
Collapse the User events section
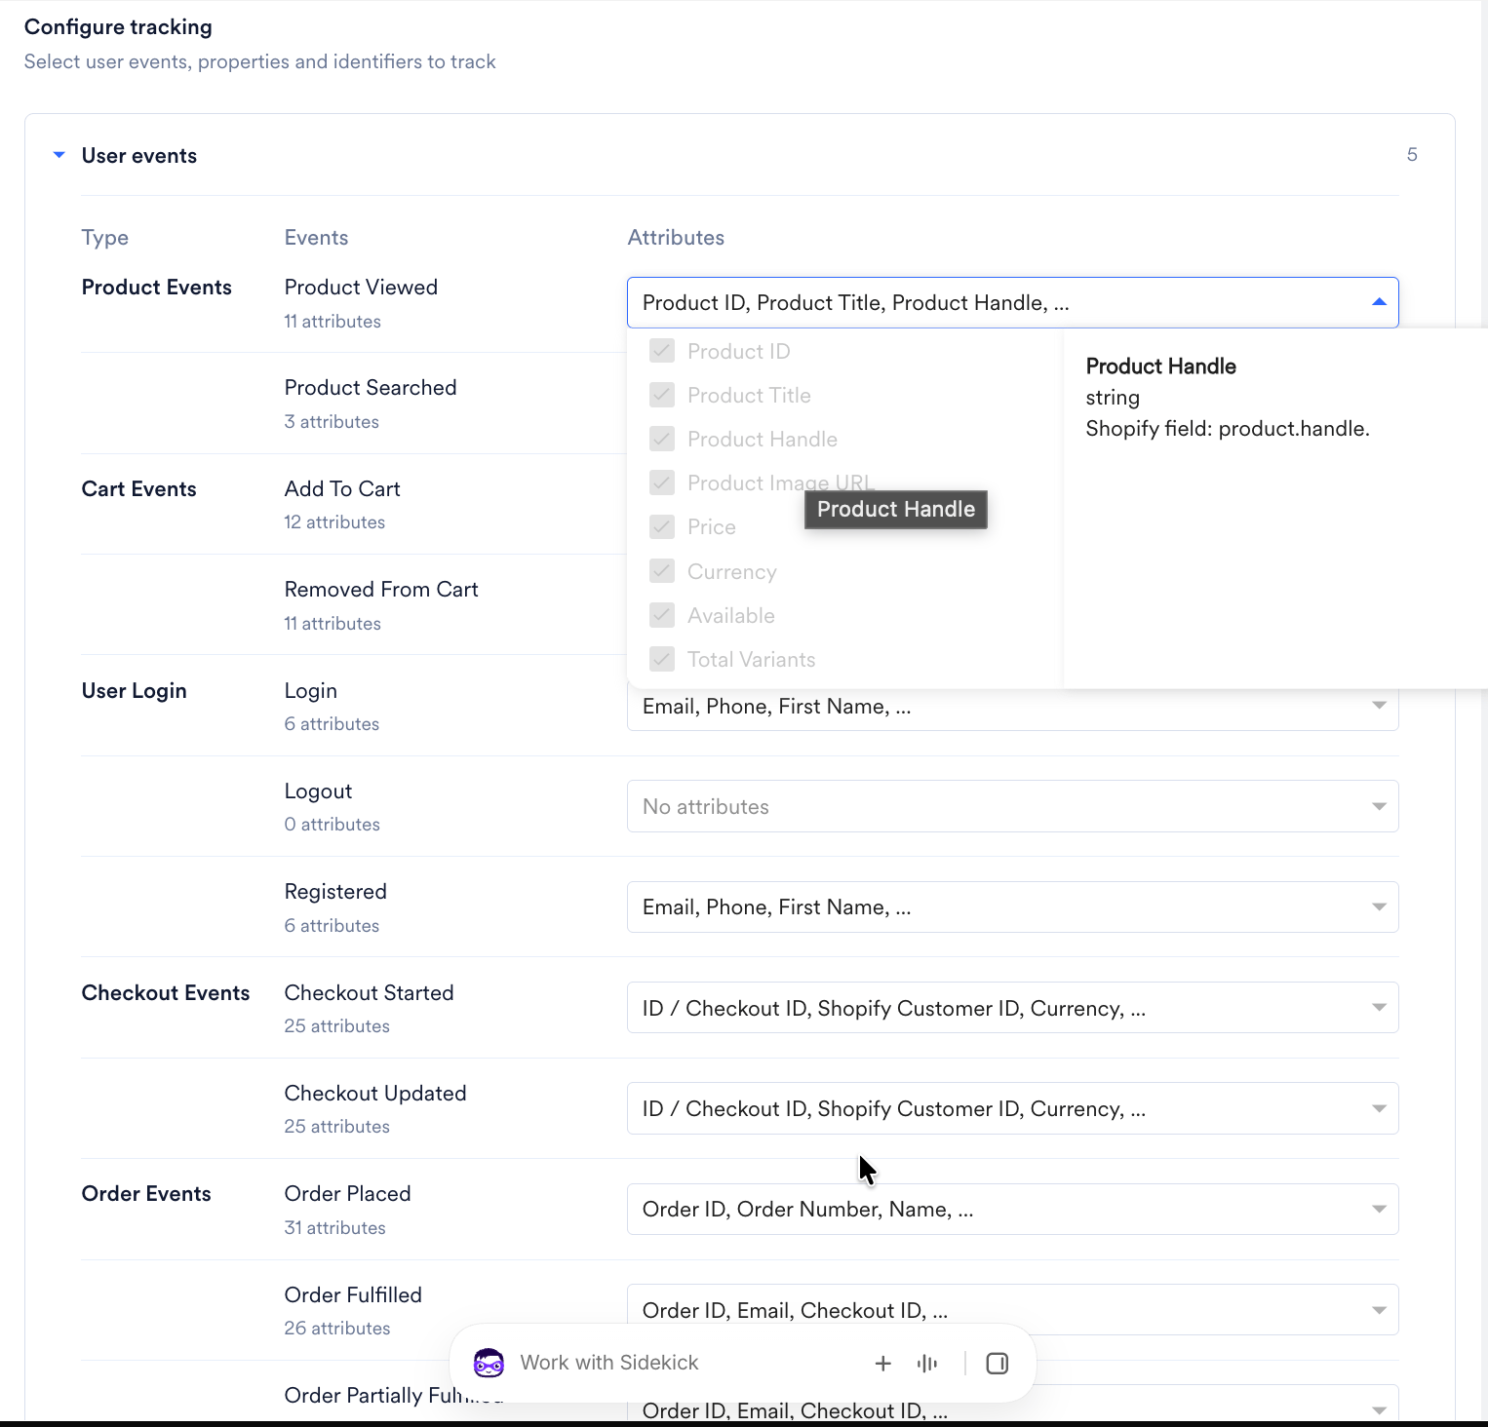[59, 155]
